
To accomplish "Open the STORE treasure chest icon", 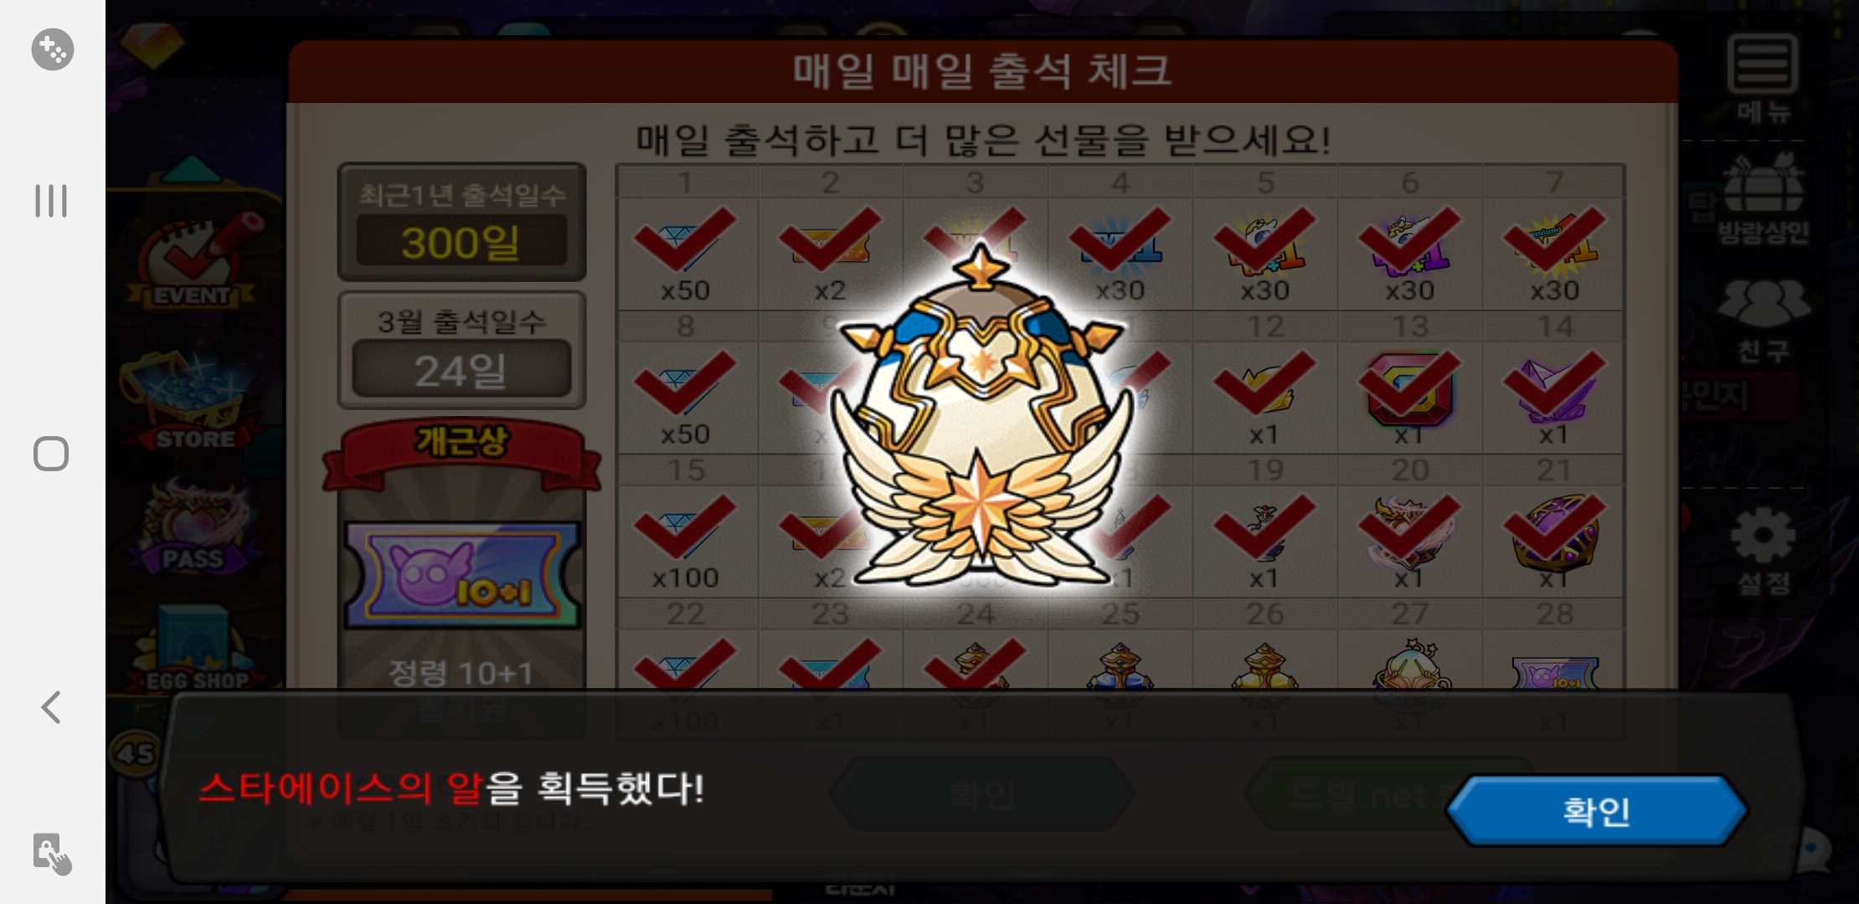I will pos(193,402).
